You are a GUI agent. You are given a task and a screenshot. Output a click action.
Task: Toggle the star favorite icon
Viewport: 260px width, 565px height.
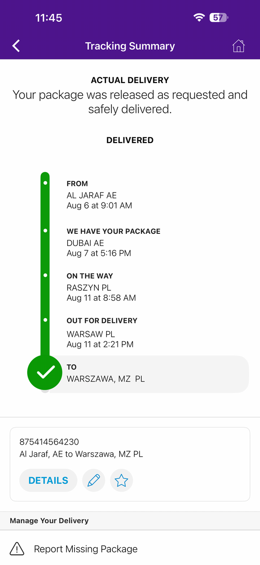click(x=121, y=480)
